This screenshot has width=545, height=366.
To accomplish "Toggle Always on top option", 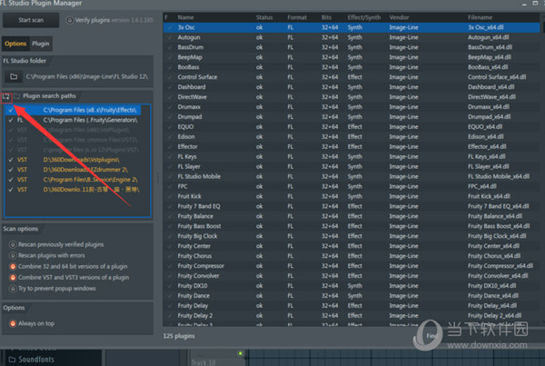I will [x=13, y=323].
